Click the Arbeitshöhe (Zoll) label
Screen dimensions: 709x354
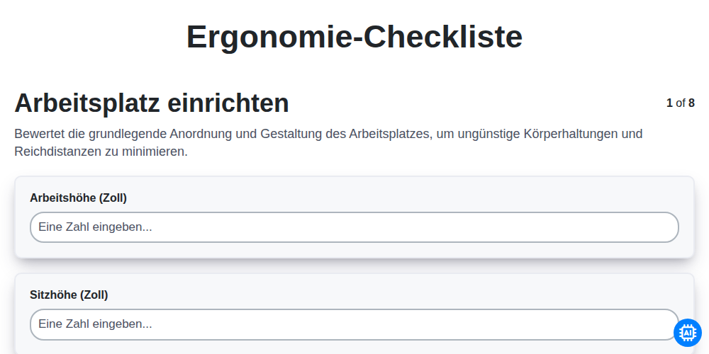78,198
